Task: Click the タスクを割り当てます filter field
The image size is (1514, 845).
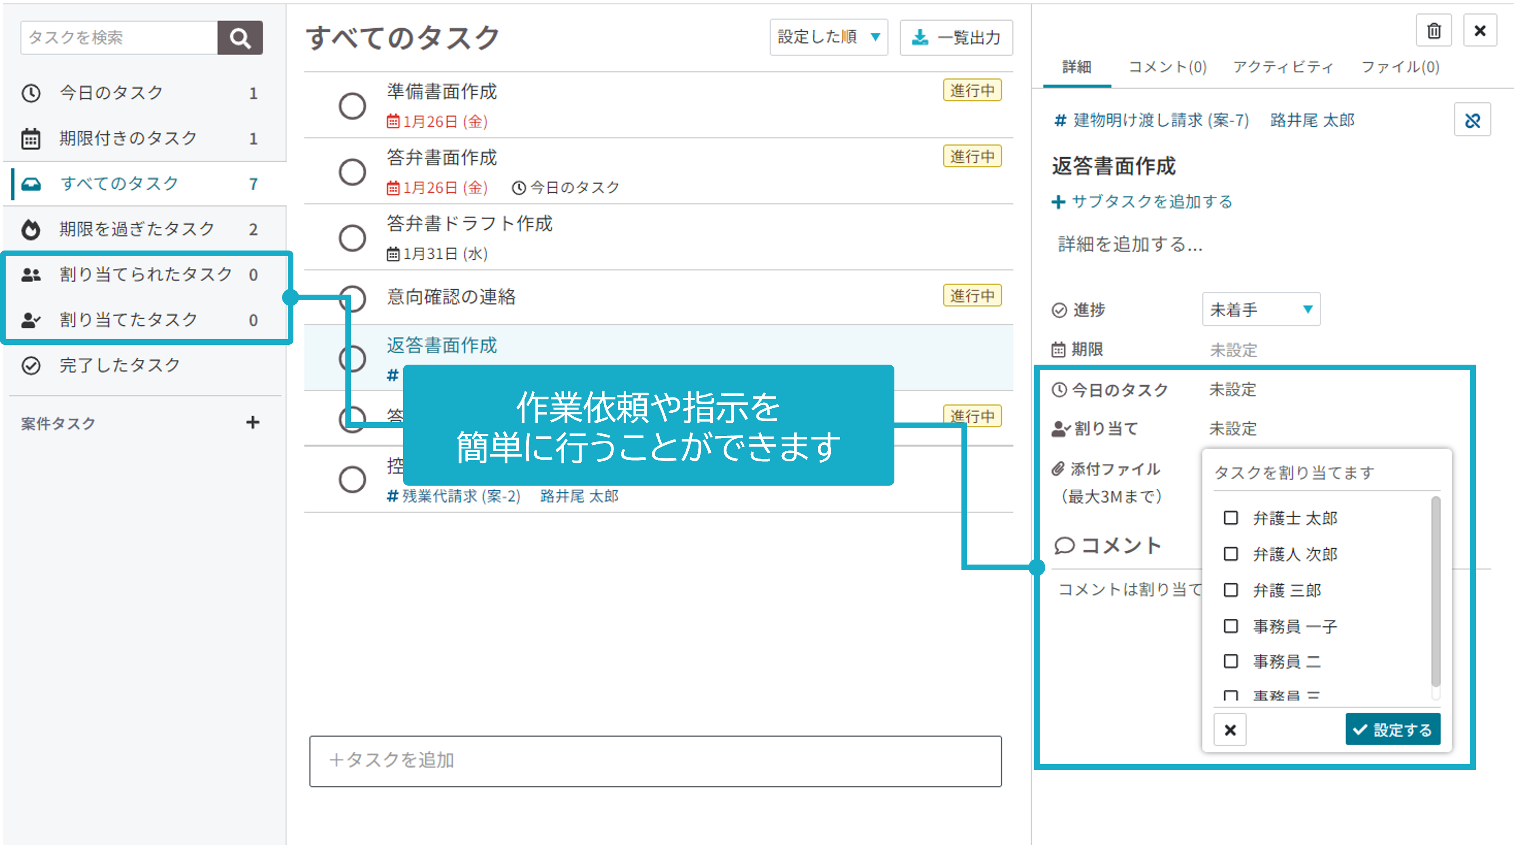Action: pyautogui.click(x=1327, y=472)
